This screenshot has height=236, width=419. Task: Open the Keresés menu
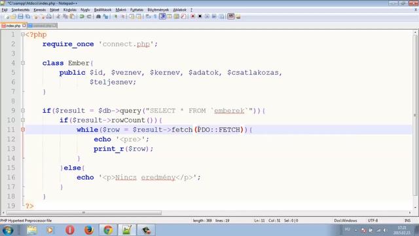tap(39, 10)
